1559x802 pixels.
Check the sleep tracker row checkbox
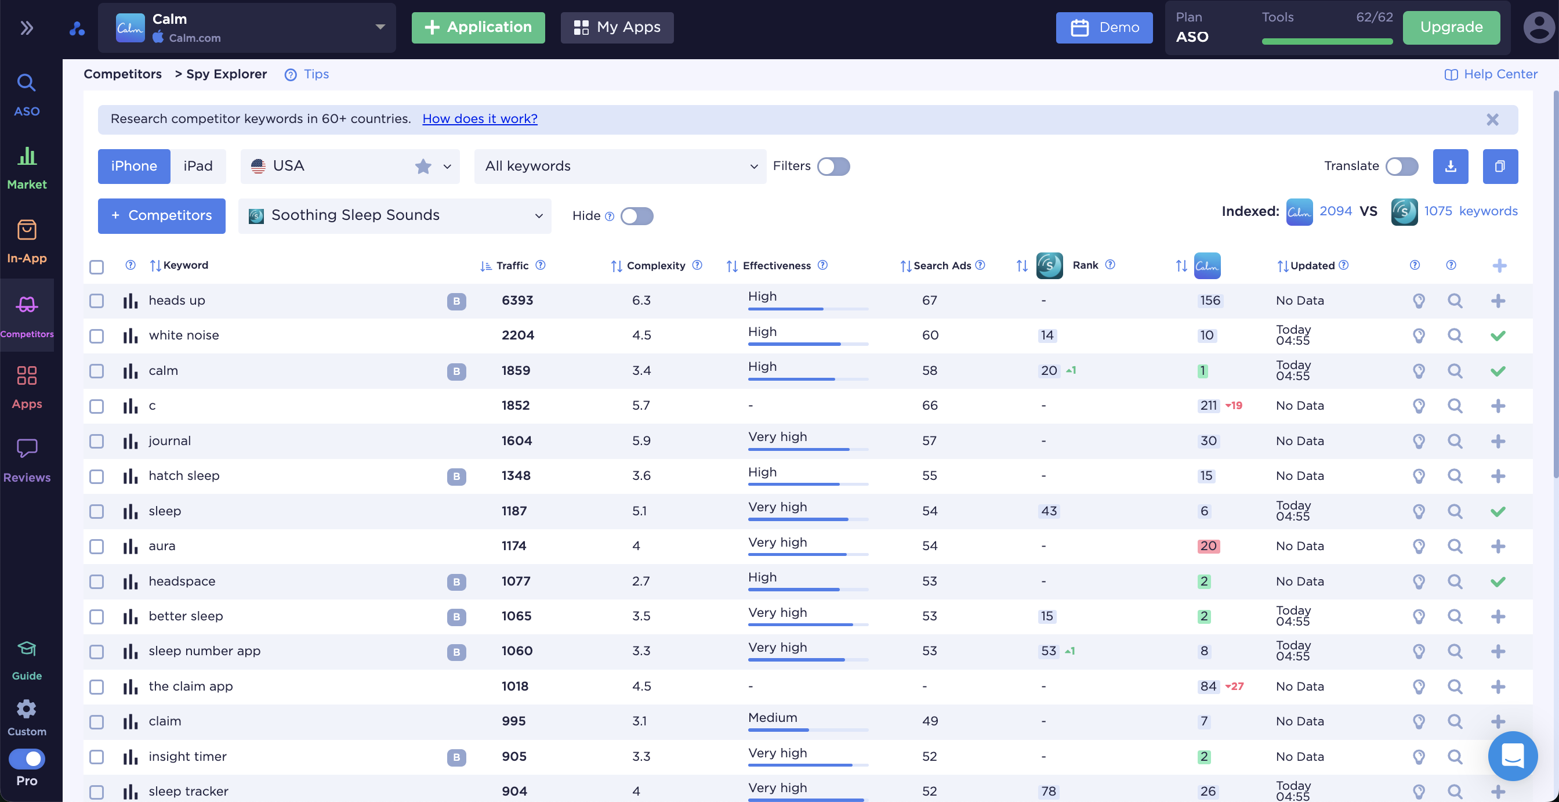tap(96, 792)
